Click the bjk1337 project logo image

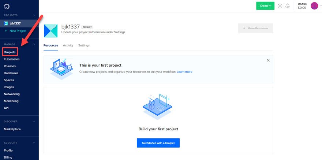tap(51, 31)
